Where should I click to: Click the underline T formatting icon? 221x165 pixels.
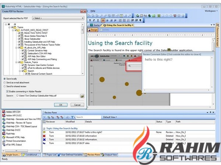pyautogui.click(x=98, y=21)
